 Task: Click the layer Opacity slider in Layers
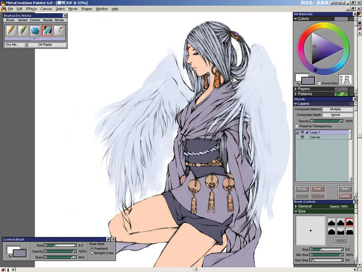pyautogui.click(x=327, y=121)
